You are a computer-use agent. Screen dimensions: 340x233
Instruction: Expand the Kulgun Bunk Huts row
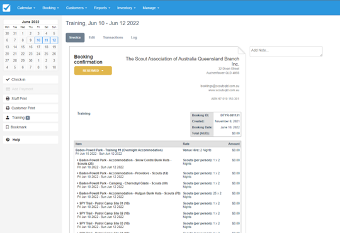[77, 193]
